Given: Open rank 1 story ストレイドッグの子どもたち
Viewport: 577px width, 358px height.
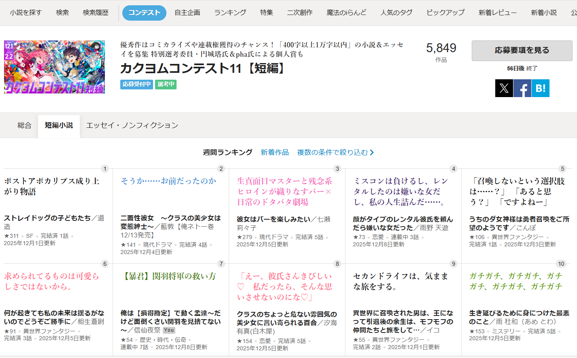Looking at the screenshot, I should click(x=47, y=218).
